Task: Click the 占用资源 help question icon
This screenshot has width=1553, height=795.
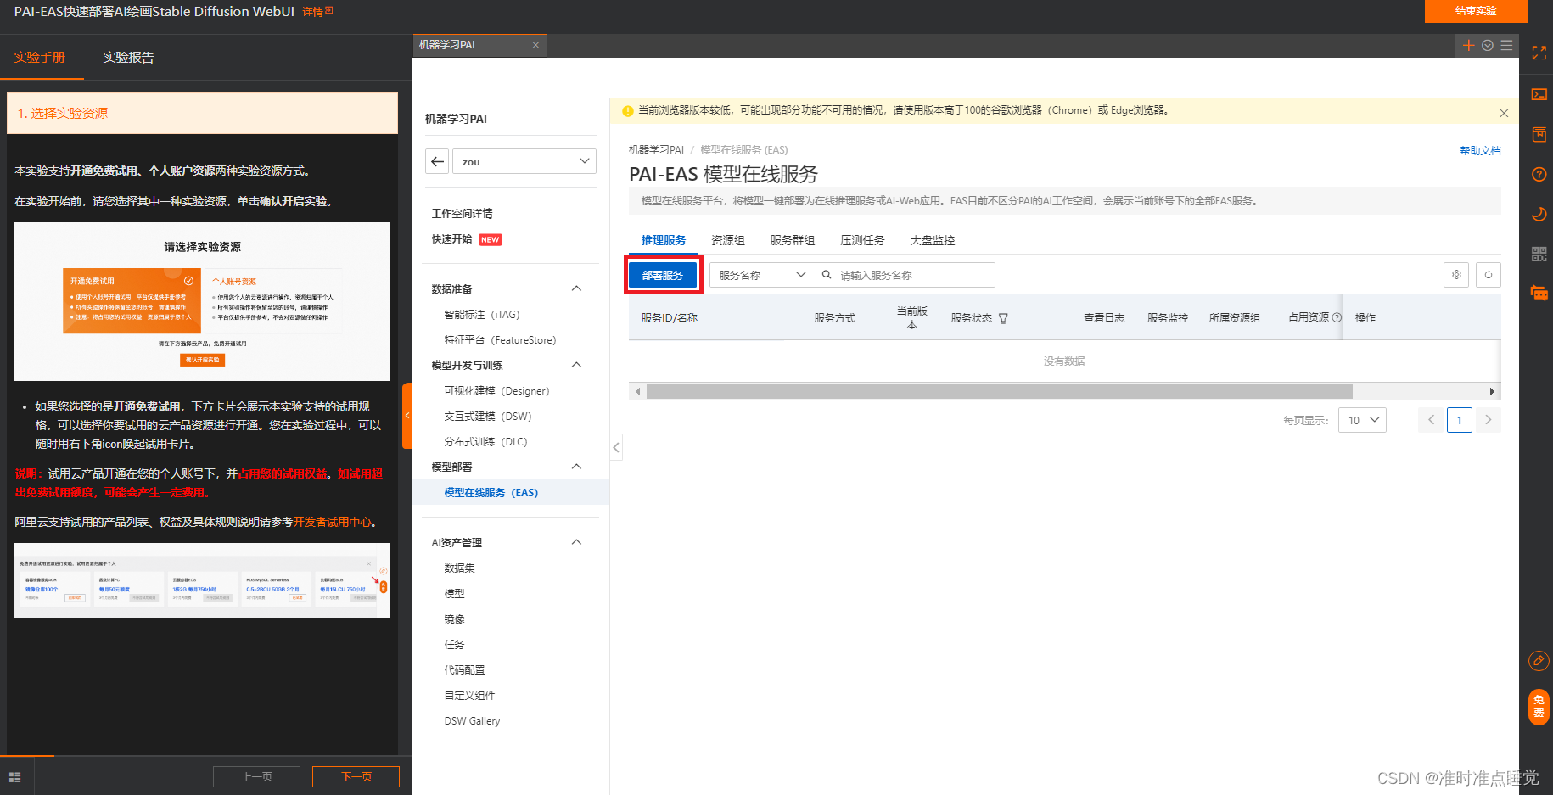Action: pyautogui.click(x=1337, y=317)
